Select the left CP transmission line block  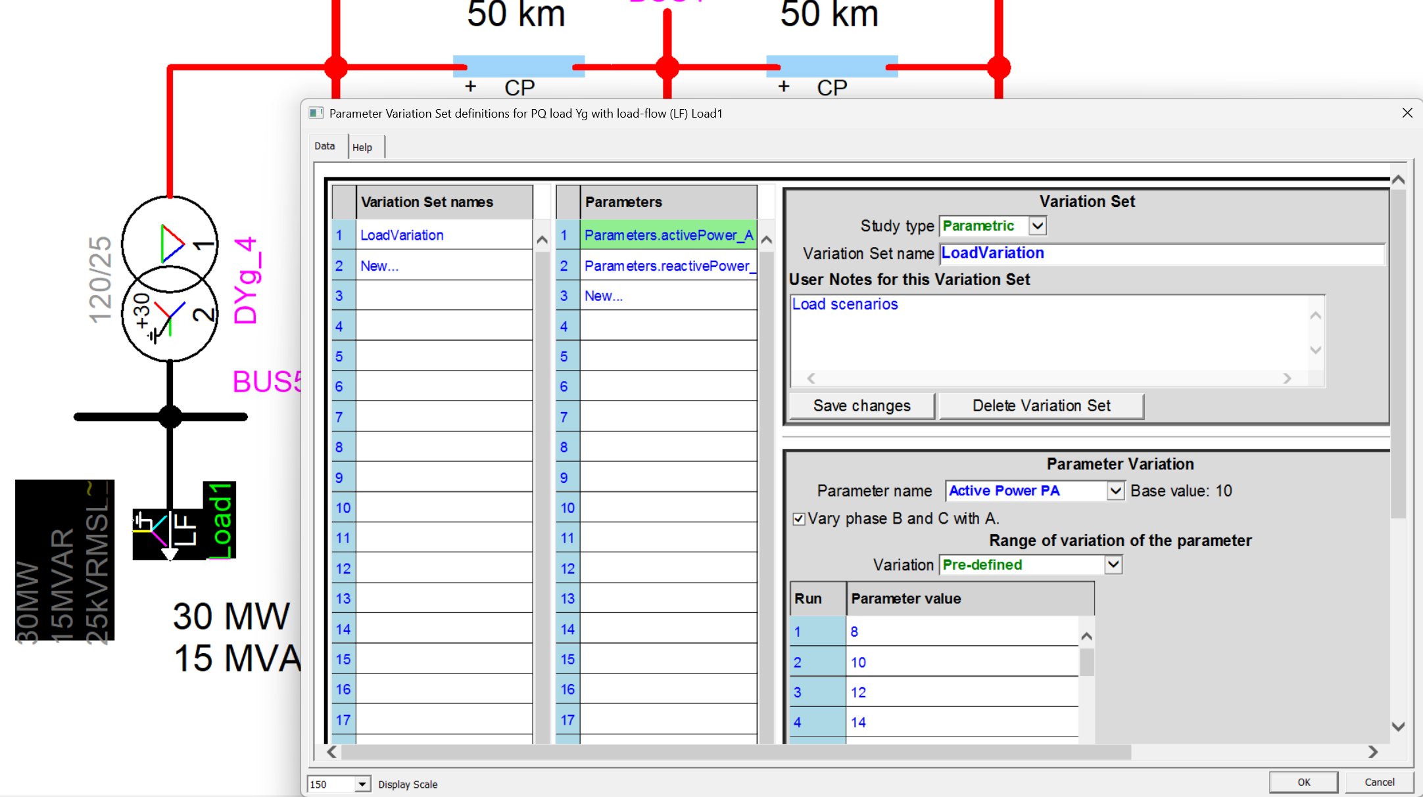tap(519, 65)
